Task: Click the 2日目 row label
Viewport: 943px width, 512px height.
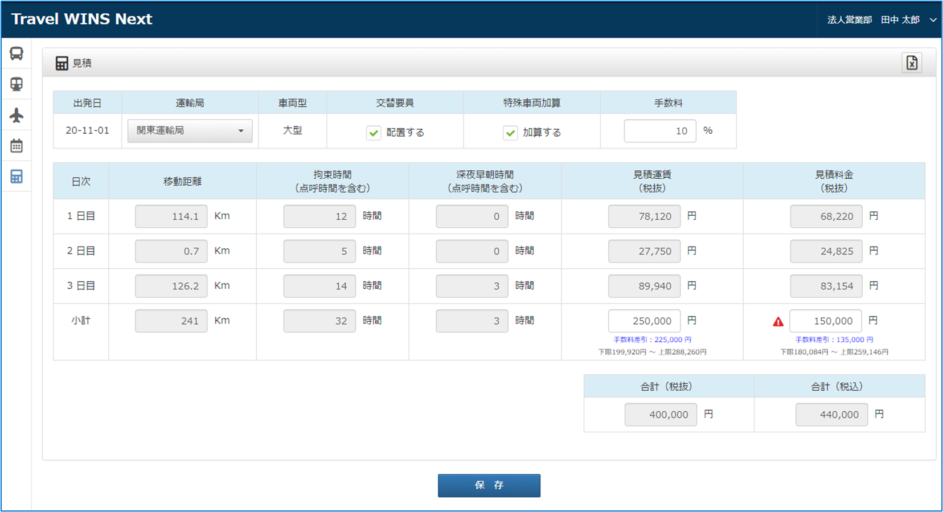Action: (81, 251)
